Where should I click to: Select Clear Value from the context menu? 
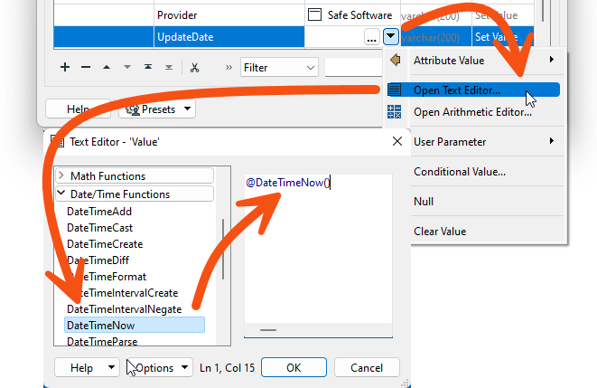(440, 232)
